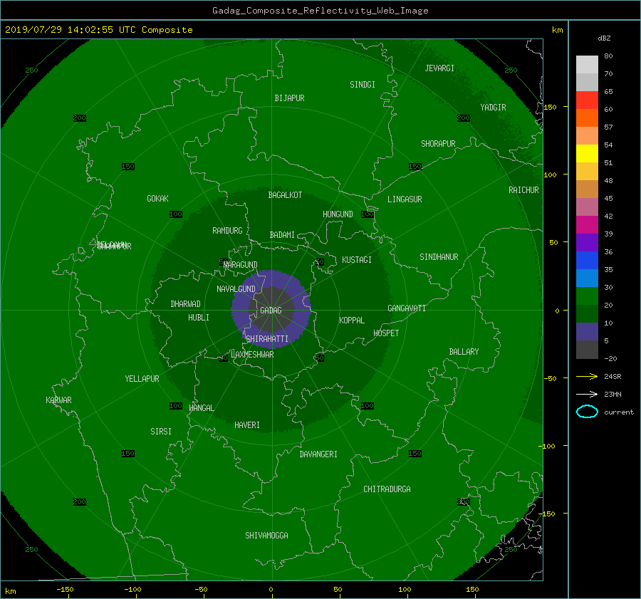Click the SHIVAMOGGA location text
The width and height of the screenshot is (641, 599).
pos(266,536)
